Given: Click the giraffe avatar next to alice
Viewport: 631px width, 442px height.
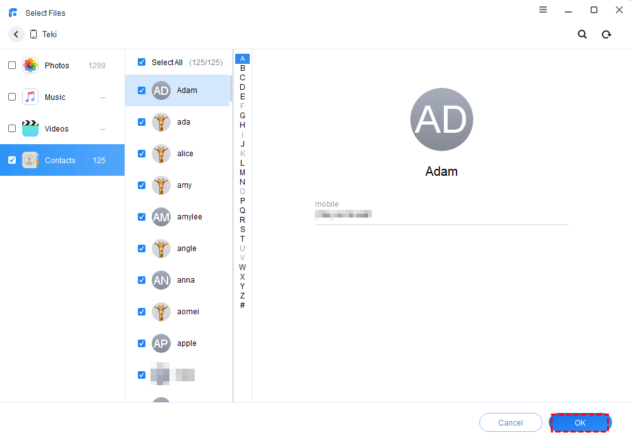Looking at the screenshot, I should point(161,154).
